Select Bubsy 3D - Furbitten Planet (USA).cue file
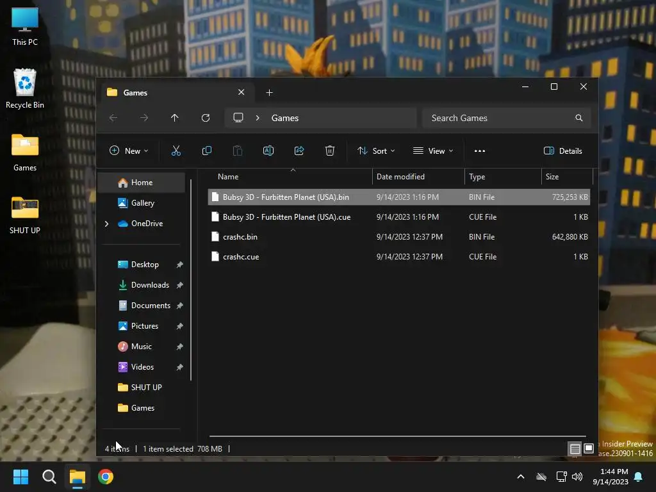The image size is (656, 492). point(398,217)
